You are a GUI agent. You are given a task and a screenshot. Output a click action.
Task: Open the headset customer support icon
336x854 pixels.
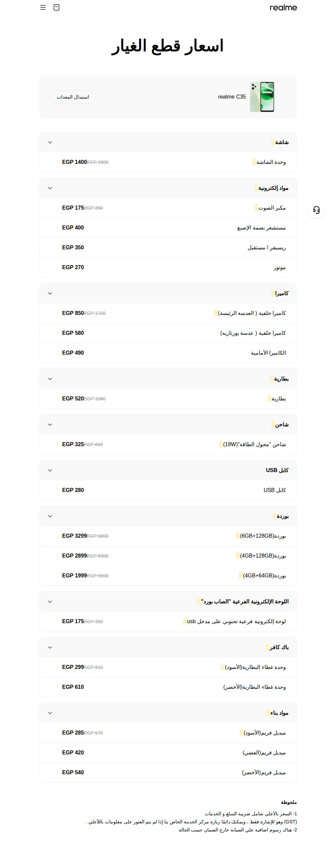point(317,210)
